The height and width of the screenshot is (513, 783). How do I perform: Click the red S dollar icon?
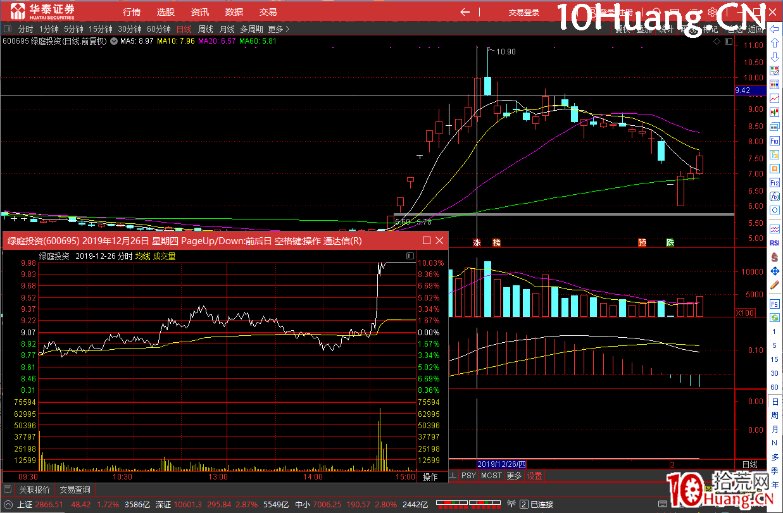774,257
